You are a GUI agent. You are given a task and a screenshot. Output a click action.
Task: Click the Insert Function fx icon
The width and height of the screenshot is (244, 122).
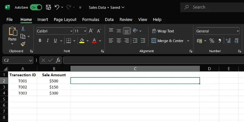[58, 60]
